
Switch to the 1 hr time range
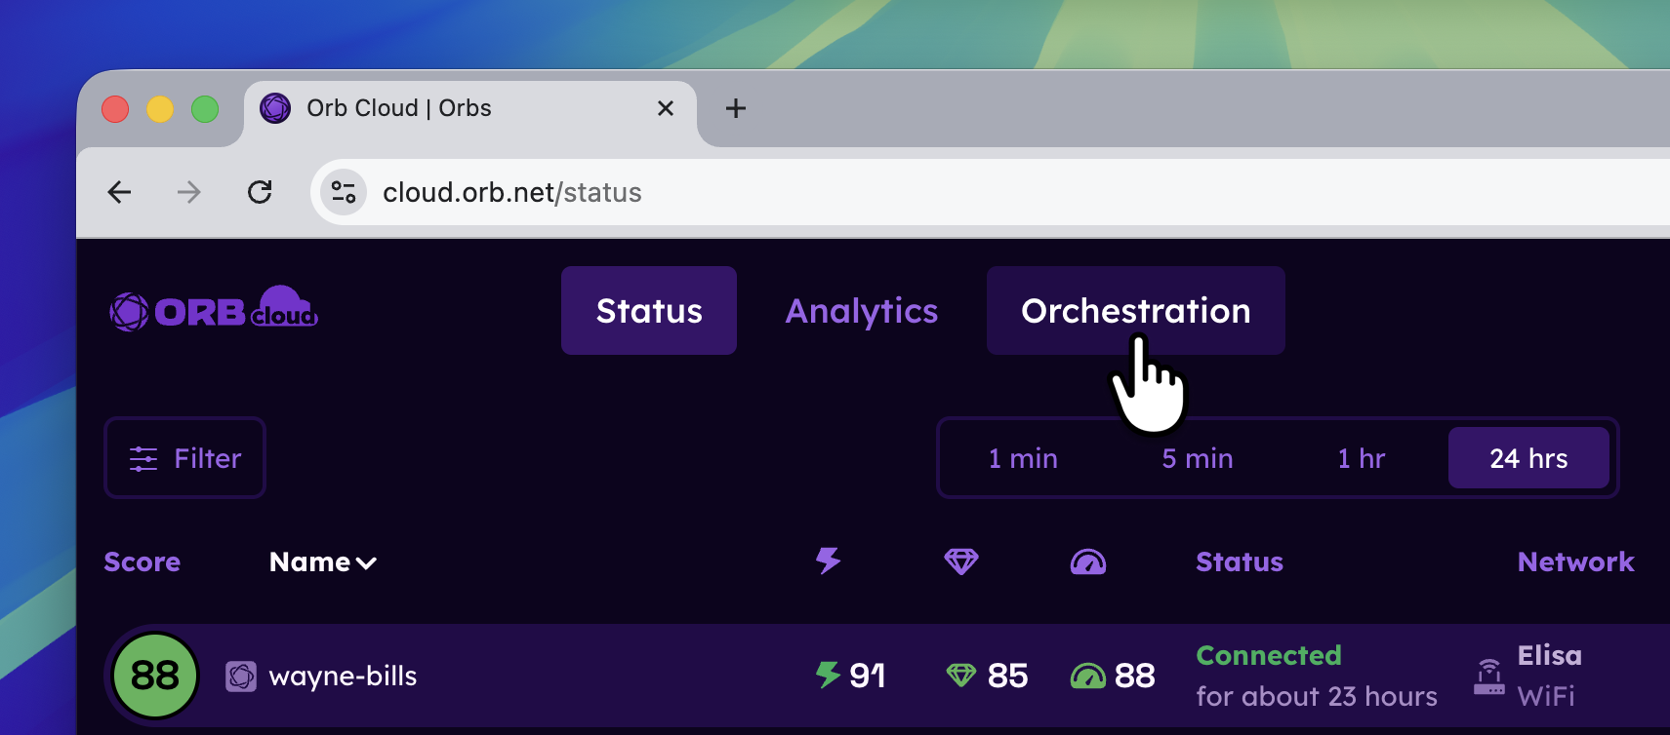point(1361,458)
